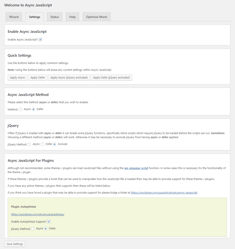Screen dimensions: 235x249
Task: Open the Status tab
Action: pos(55,17)
